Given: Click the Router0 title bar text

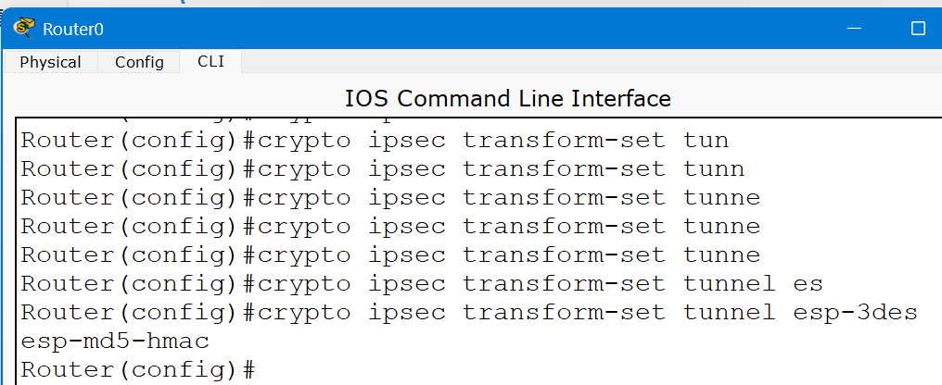Looking at the screenshot, I should (x=73, y=30).
